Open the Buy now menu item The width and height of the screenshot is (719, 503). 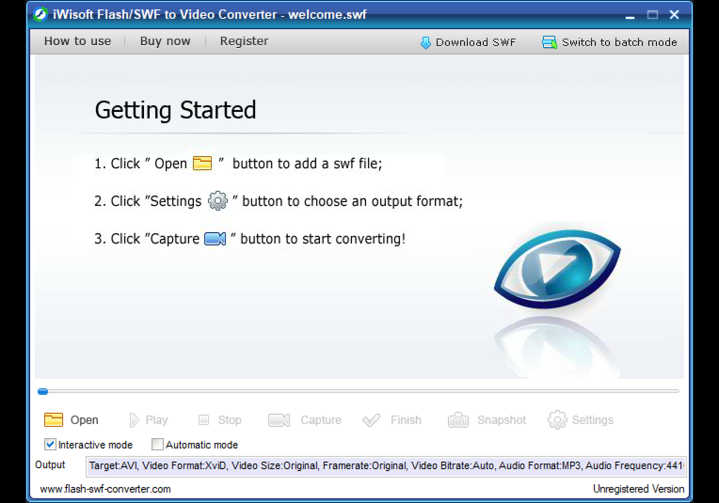(x=165, y=41)
